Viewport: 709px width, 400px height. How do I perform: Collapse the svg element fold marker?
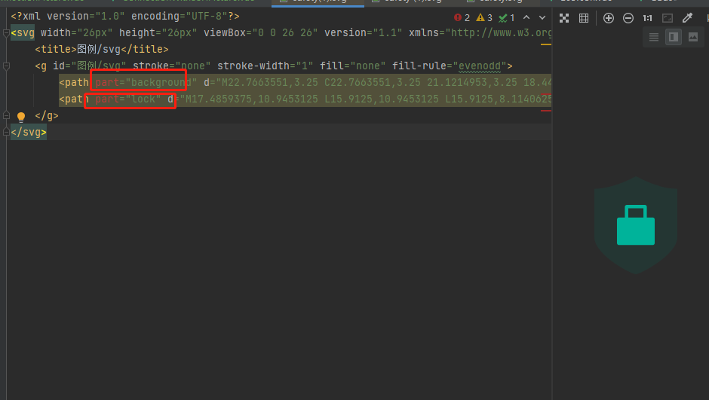point(6,32)
